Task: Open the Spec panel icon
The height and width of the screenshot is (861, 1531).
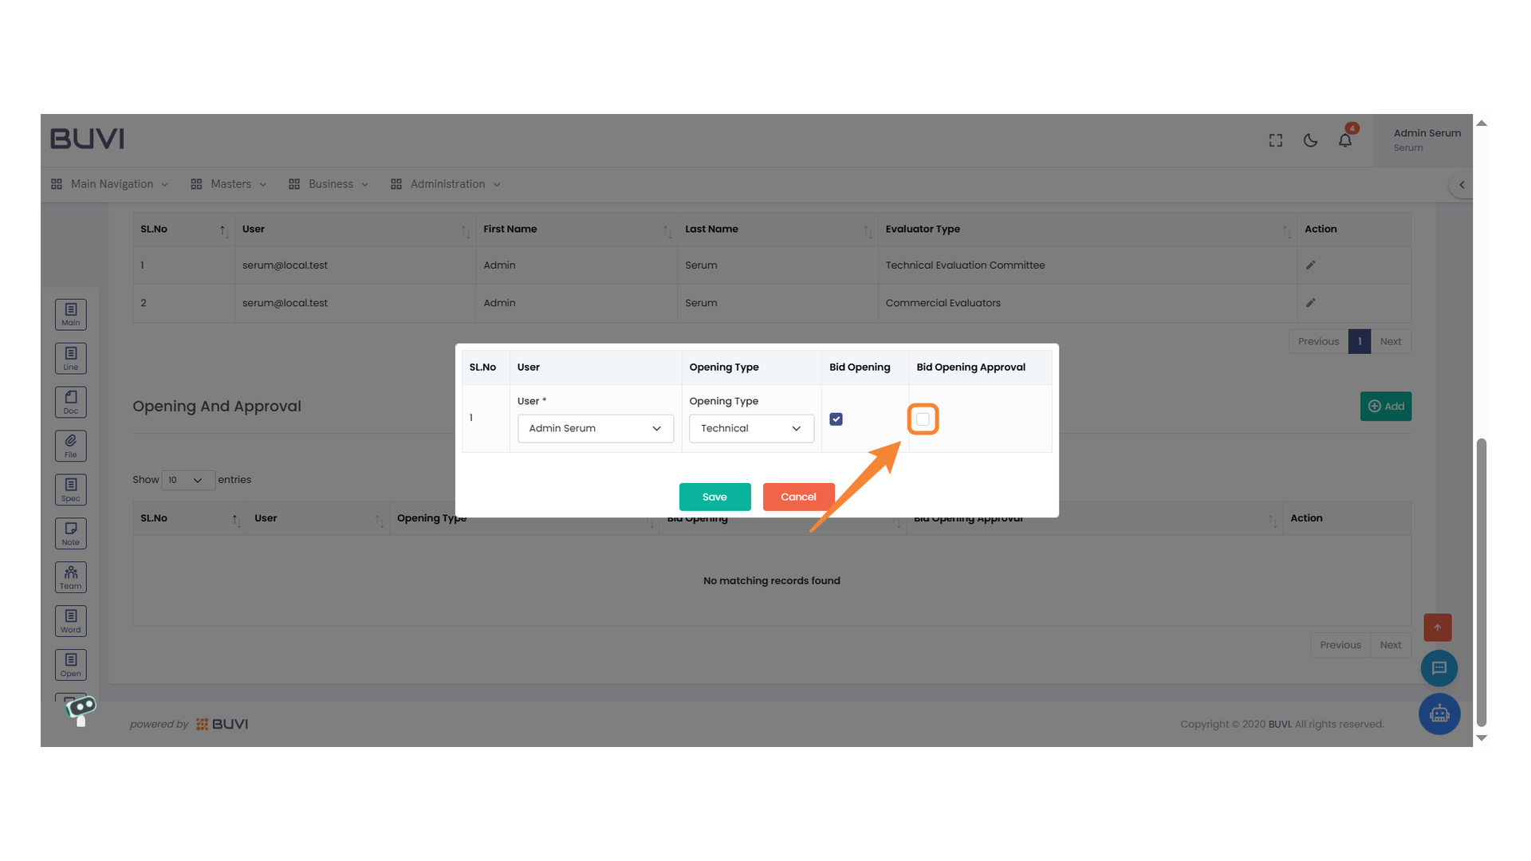Action: click(x=70, y=489)
